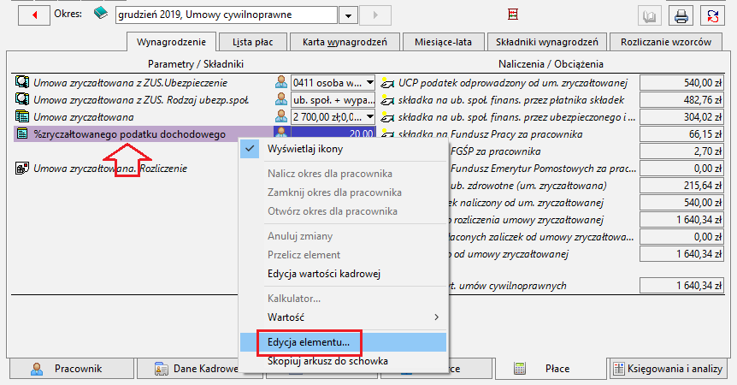Expand the 0411 osoba w... dropdown
The height and width of the screenshot is (385, 737).
(x=370, y=83)
